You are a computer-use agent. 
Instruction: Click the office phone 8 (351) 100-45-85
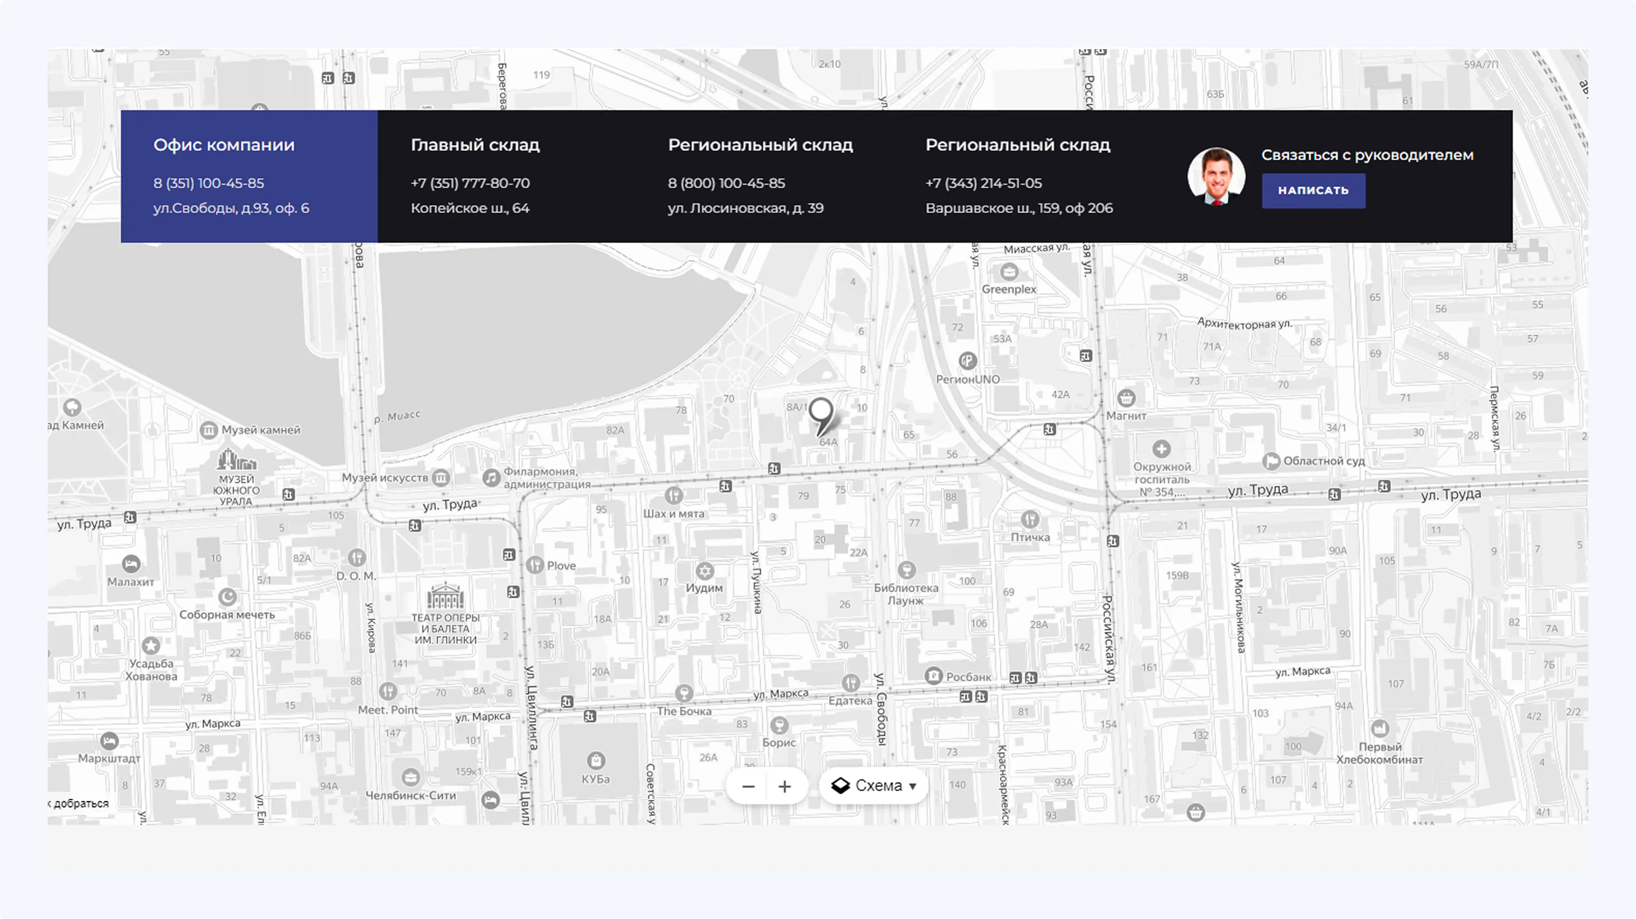(208, 183)
